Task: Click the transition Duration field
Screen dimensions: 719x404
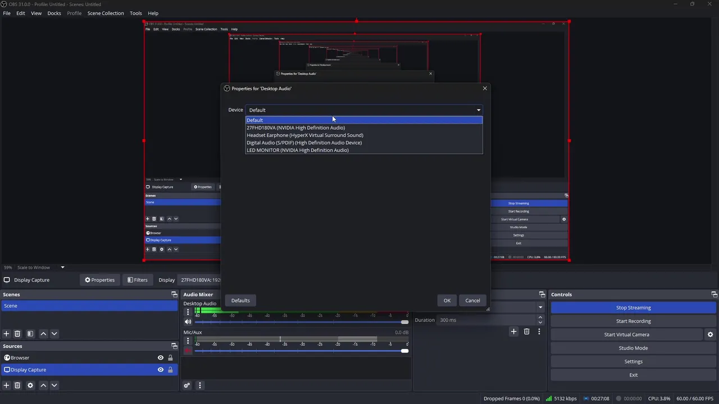Action: click(x=487, y=320)
